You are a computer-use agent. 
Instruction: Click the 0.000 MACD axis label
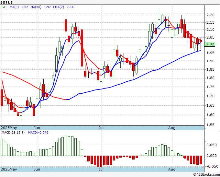pyautogui.click(x=212, y=156)
